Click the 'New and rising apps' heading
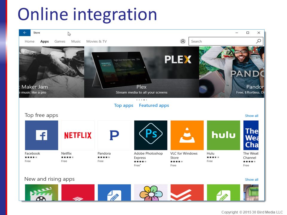The width and height of the screenshot is (287, 215). click(x=49, y=179)
